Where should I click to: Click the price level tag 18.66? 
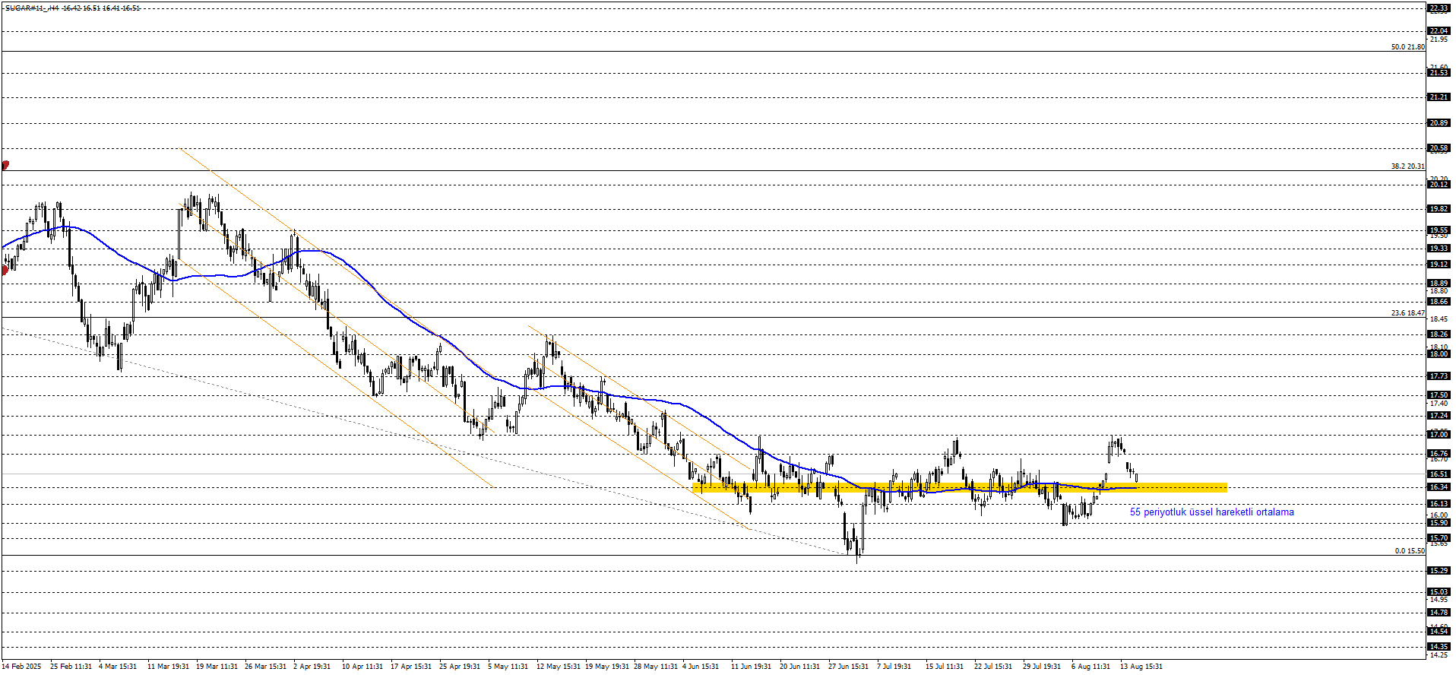tap(1439, 302)
